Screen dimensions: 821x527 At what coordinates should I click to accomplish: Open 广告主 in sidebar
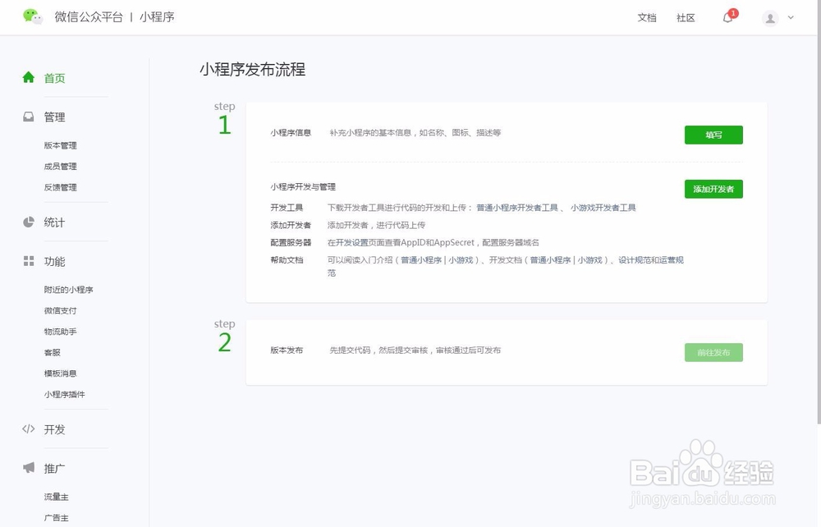tap(56, 518)
